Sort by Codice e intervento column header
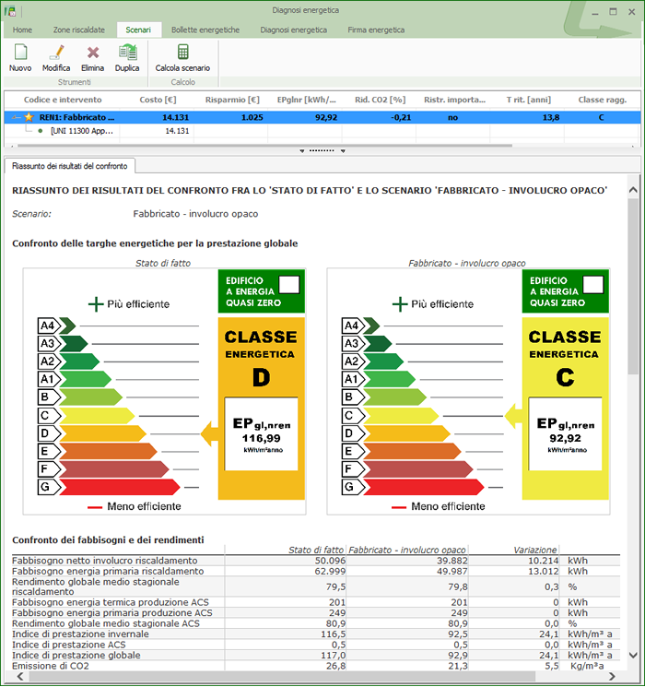The width and height of the screenshot is (645, 687). click(x=63, y=100)
